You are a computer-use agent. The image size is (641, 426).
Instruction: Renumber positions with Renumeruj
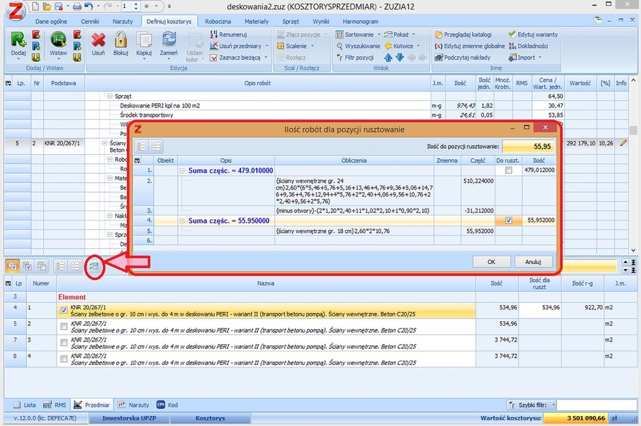point(228,34)
